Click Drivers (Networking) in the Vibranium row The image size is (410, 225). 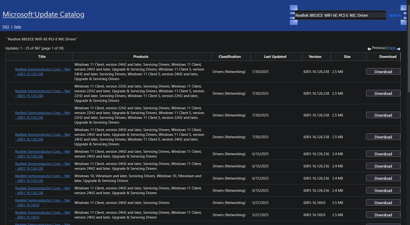click(229, 178)
